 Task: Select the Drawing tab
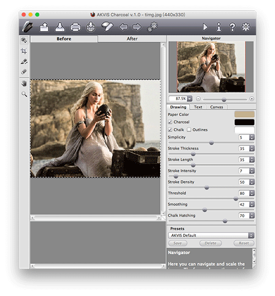click(x=178, y=107)
